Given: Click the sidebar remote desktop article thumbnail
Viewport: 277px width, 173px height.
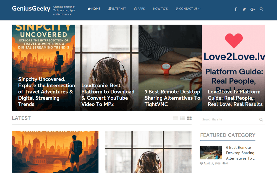Looking at the screenshot, I should 211,153.
